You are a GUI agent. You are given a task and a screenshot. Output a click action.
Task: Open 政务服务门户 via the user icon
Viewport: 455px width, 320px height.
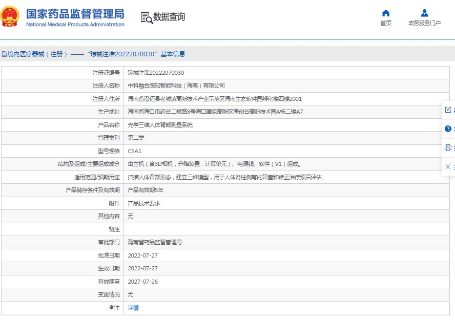[424, 13]
